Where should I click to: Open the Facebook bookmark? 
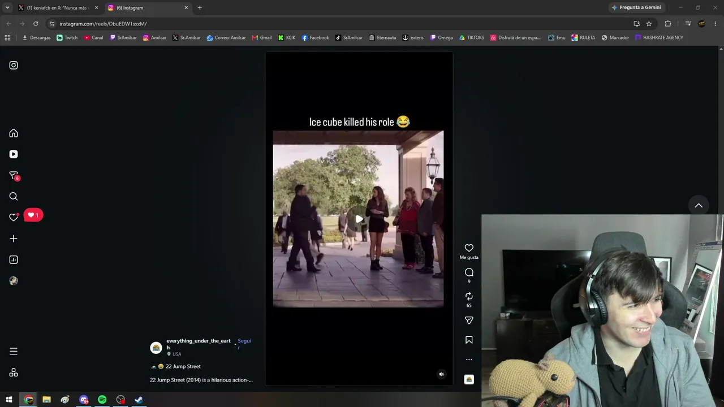[315, 38]
